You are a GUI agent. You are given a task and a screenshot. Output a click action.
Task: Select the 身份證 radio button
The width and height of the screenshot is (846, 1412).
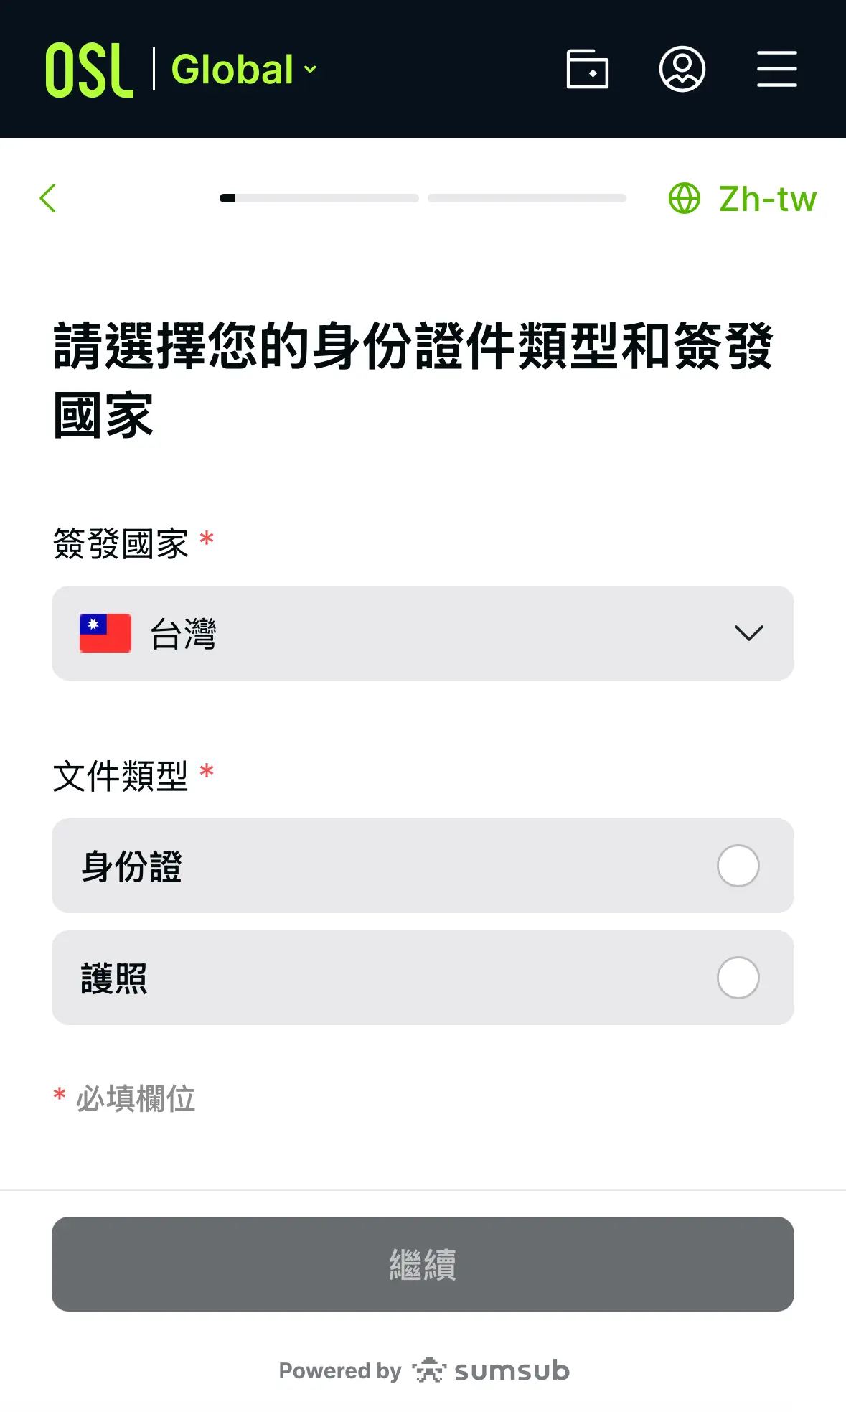pos(738,866)
